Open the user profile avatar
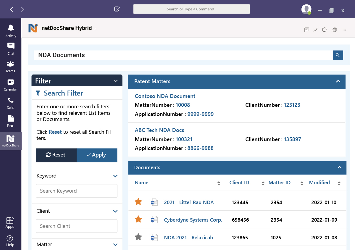This screenshot has width=355, height=250. pos(306,9)
